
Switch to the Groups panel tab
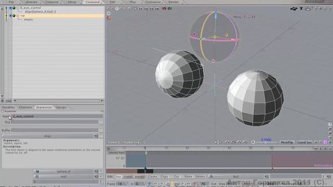coord(61,108)
